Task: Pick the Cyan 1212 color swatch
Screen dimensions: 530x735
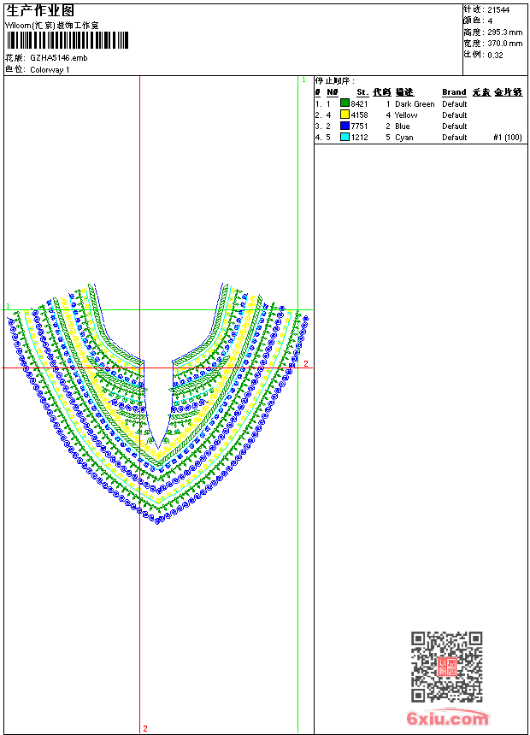Action: click(345, 137)
